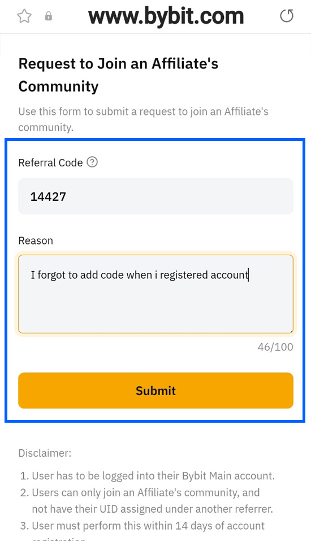Viewport: 311px width, 541px height.
Task: Select disclaimer item about UID and referrer
Action: pos(146,501)
